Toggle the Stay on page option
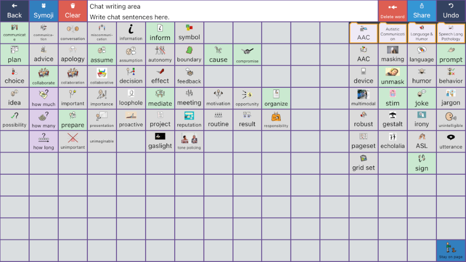The height and width of the screenshot is (262, 466). pos(451,251)
